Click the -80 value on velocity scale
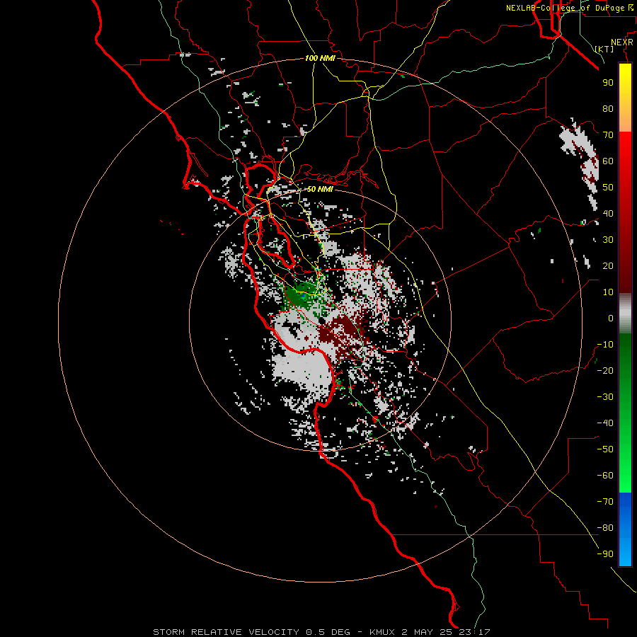The width and height of the screenshot is (637, 637). [x=605, y=528]
